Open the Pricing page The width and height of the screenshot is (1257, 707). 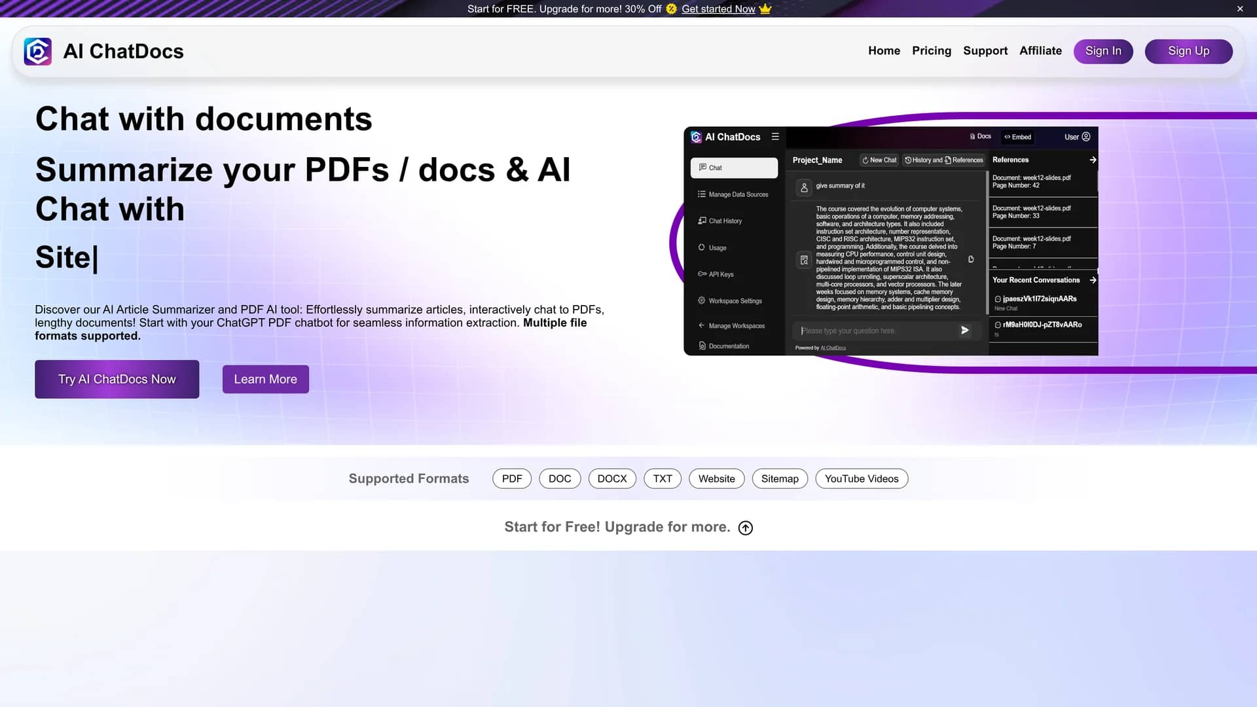(932, 50)
